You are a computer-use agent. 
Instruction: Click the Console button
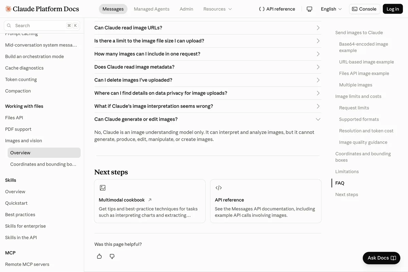364,9
